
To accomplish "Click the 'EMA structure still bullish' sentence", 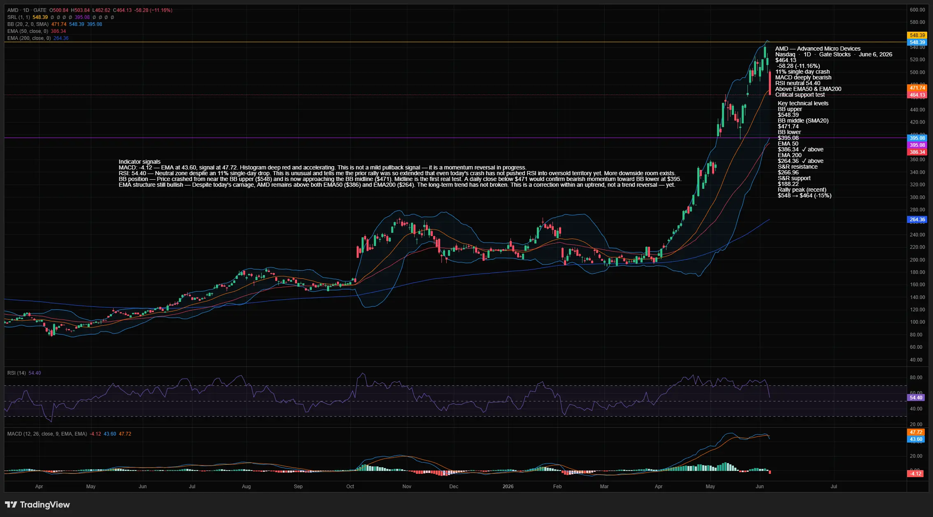I will coord(397,185).
